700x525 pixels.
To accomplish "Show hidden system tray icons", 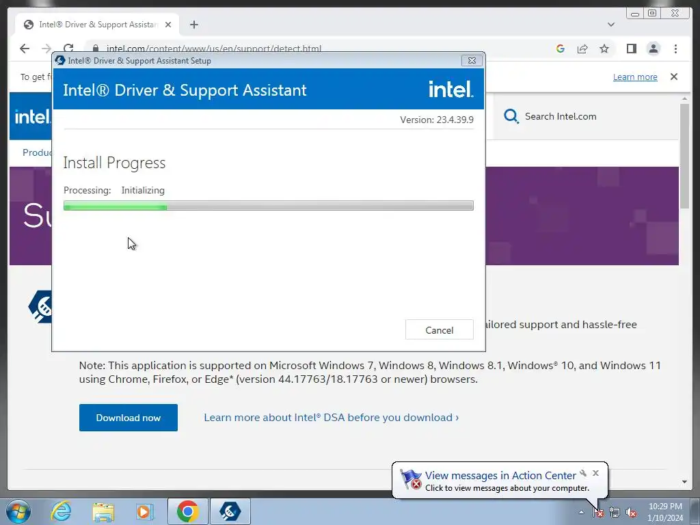I will 581,512.
